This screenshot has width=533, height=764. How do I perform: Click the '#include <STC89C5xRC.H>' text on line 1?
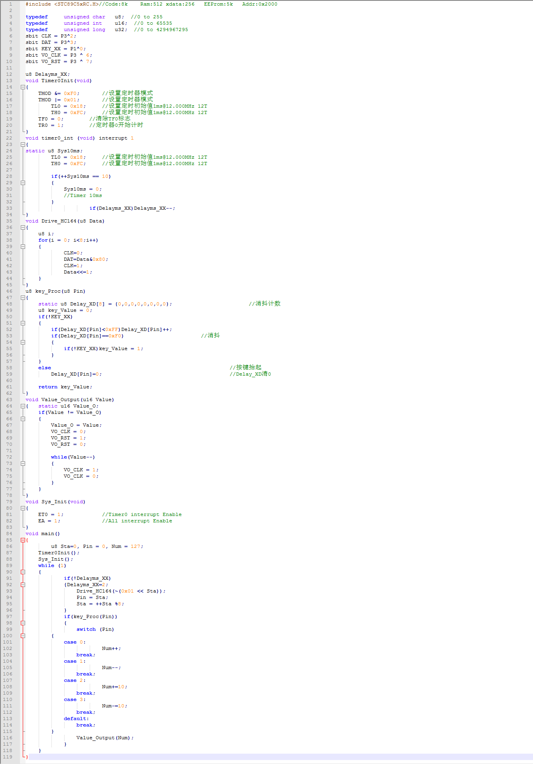(62, 4)
